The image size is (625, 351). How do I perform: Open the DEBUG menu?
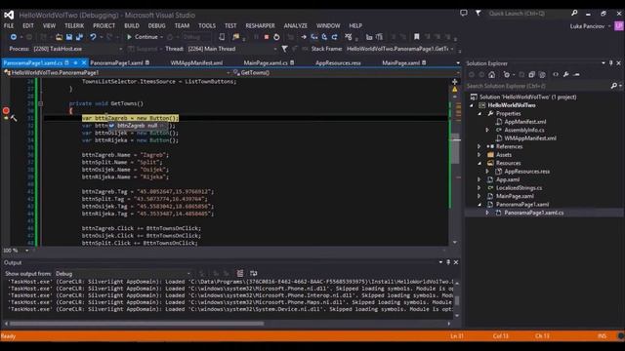click(156, 25)
